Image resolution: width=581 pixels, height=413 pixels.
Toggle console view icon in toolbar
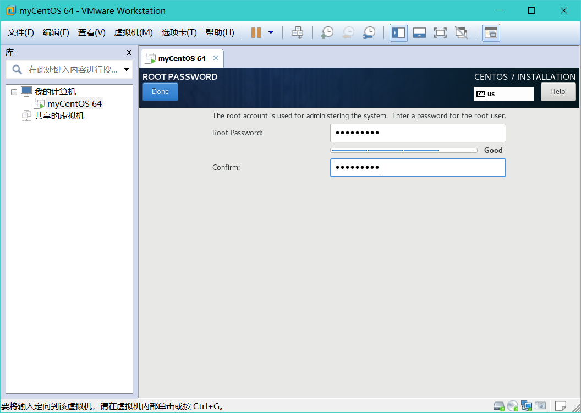(491, 32)
